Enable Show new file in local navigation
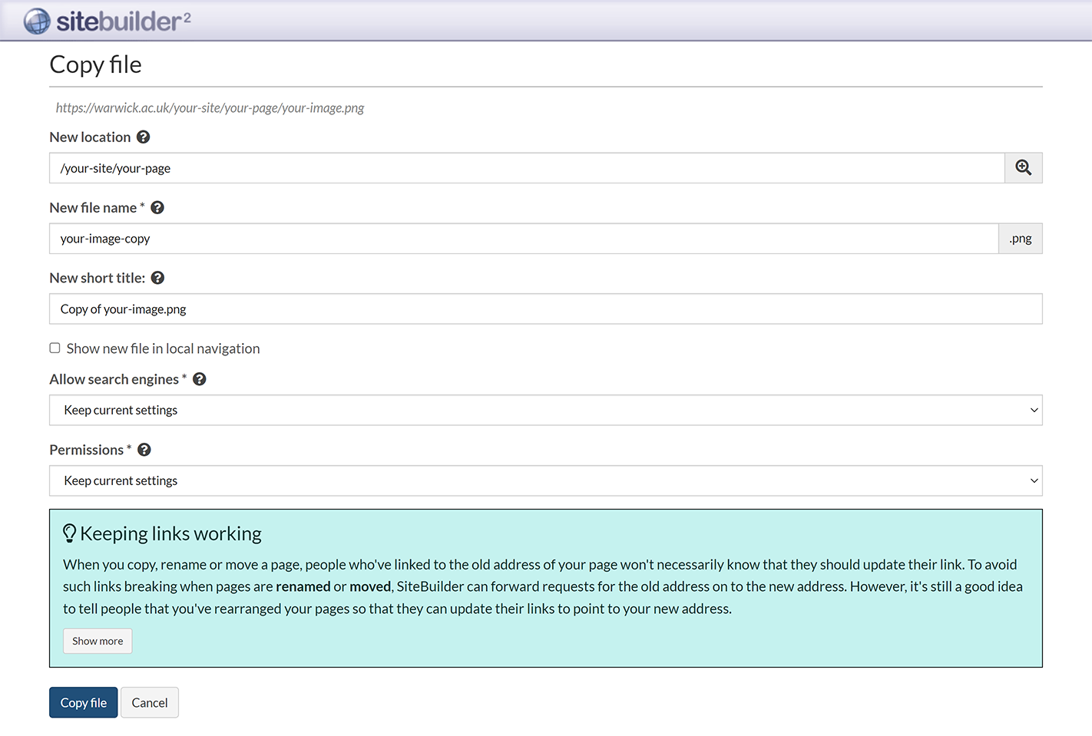 point(55,348)
